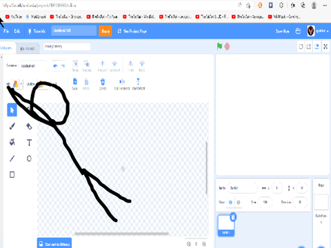Screen dimensions: 331x248
Task: Open the YouTube bookmark
Action: 14,17
